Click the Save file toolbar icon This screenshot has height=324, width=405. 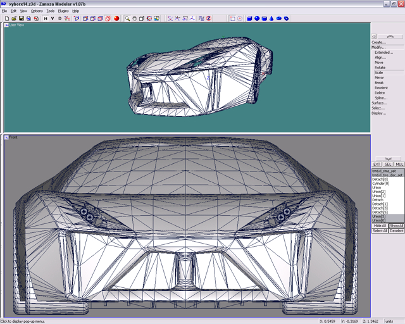coord(21,18)
